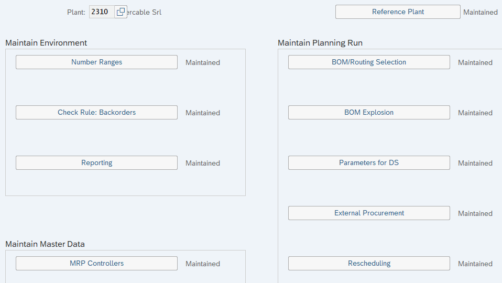Click the BOM Explosion button
Viewport: 502px width, 283px height.
coord(369,113)
